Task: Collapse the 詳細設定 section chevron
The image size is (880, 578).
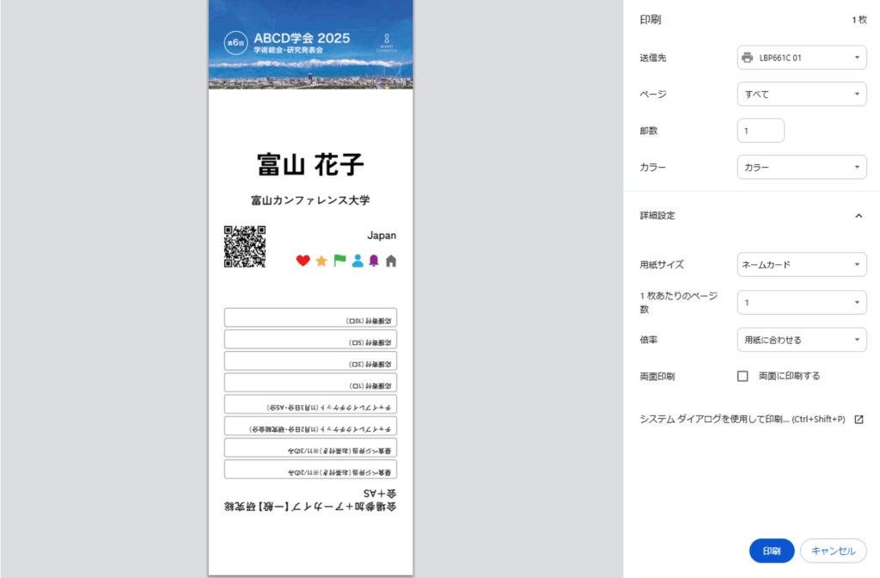Action: point(859,216)
